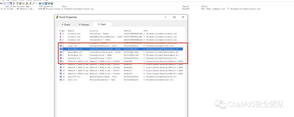Screen dimensions: 294x117
Task: Click the Frame column header
Action: (62, 31)
